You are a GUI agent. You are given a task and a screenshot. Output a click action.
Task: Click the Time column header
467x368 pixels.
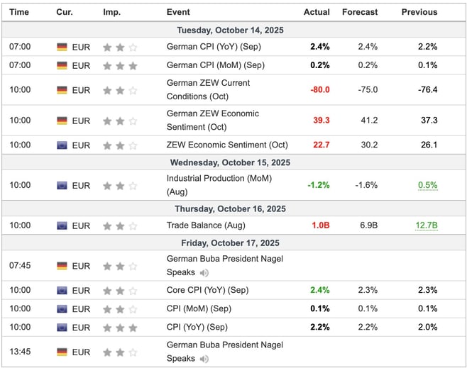pyautogui.click(x=19, y=12)
